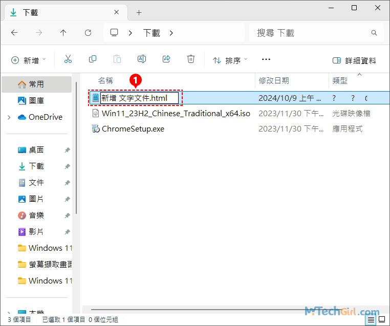The image size is (390, 326).
Task: Navigate back with the left arrow
Action: (14, 33)
